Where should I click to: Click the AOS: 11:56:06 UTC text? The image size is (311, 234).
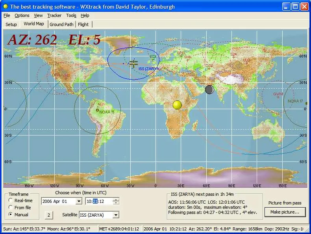tap(187, 202)
